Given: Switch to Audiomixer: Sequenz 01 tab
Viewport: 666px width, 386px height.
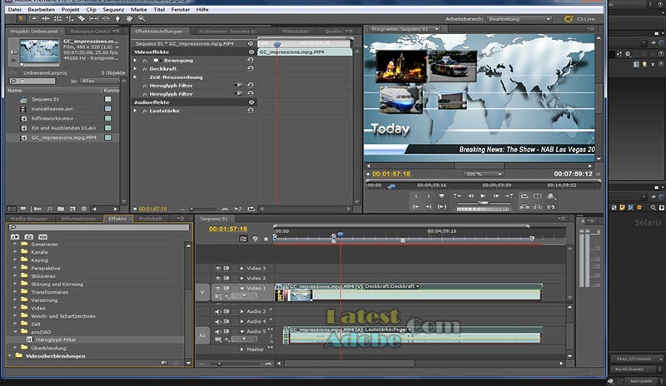Looking at the screenshot, I should pyautogui.click(x=227, y=32).
